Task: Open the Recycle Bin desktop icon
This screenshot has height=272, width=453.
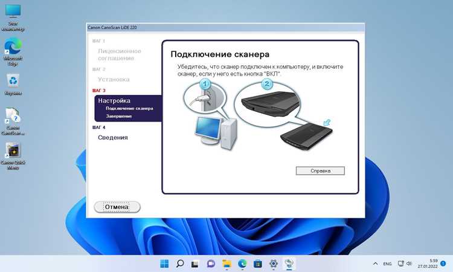Action: coord(13,85)
